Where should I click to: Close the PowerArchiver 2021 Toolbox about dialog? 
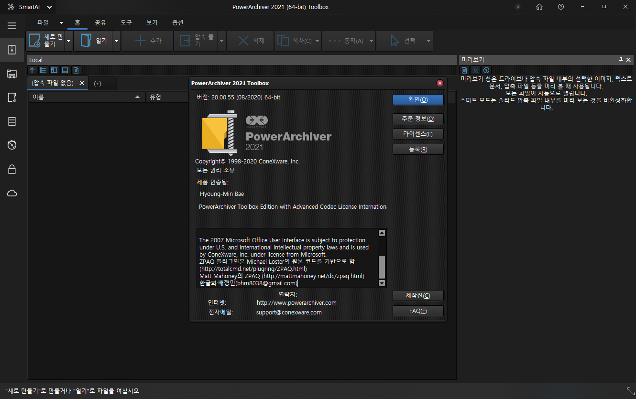click(x=440, y=83)
